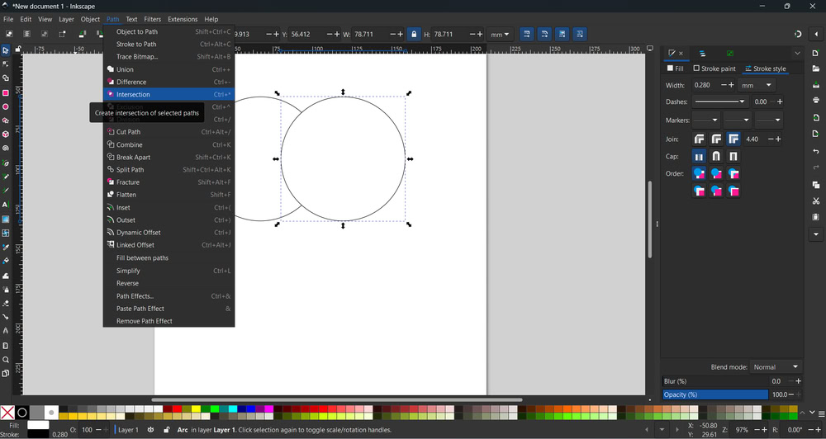Image resolution: width=826 pixels, height=439 pixels.
Task: Open the Dashes pattern dropdown
Action: click(x=719, y=101)
